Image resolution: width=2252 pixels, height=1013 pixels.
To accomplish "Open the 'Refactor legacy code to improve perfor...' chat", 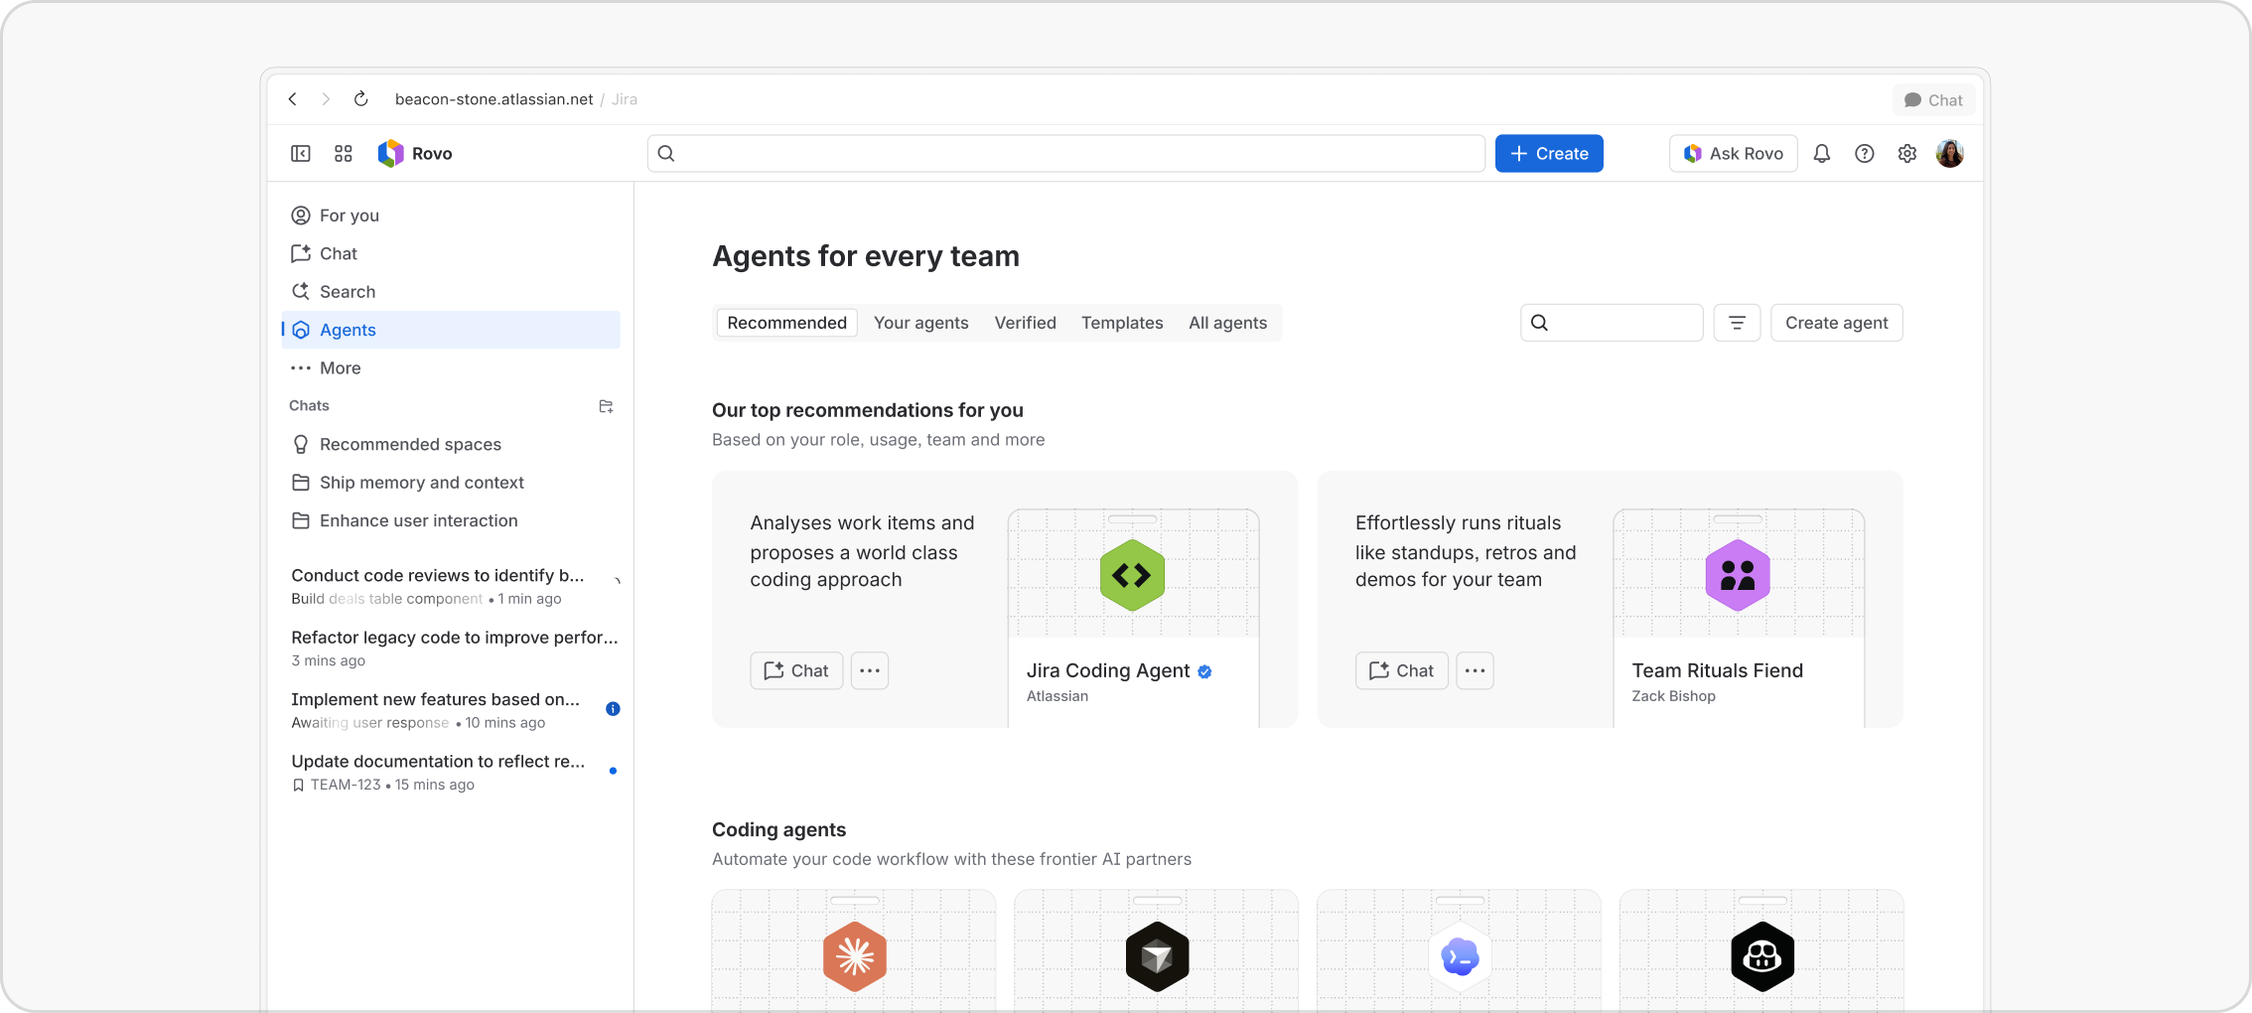I will pos(454,649).
